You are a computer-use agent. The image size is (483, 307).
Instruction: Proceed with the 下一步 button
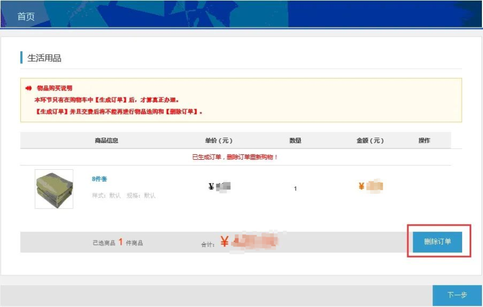click(x=457, y=295)
